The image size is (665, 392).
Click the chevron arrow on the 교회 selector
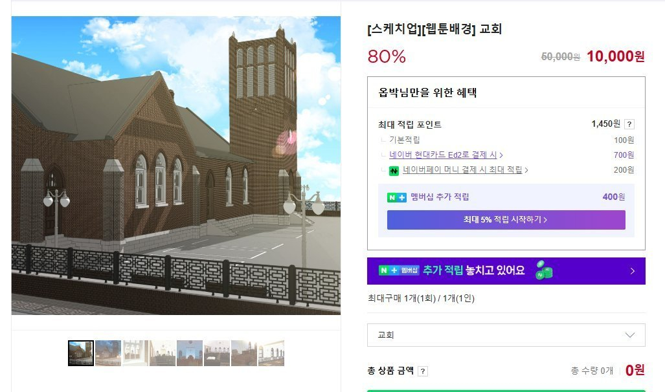pyautogui.click(x=629, y=335)
